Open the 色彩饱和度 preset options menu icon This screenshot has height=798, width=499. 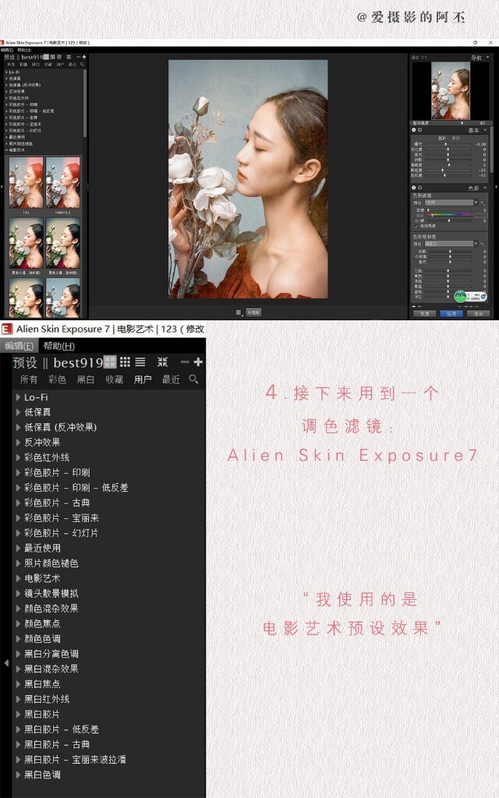483,244
